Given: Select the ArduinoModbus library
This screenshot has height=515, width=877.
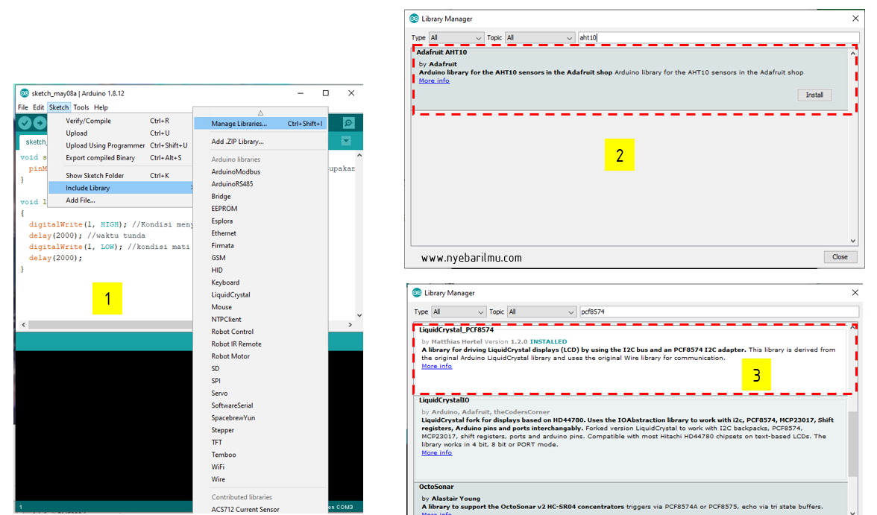Looking at the screenshot, I should tap(236, 171).
